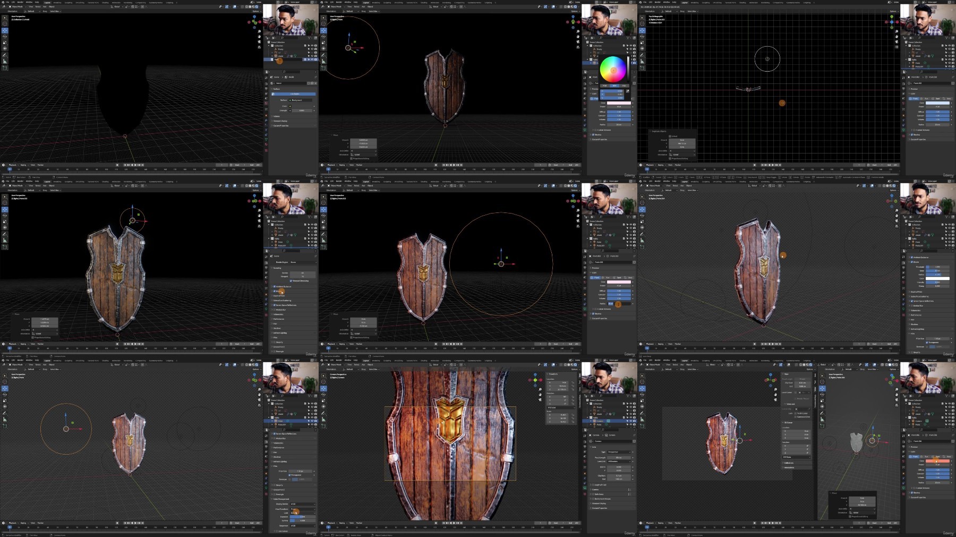Activate the Select Box tool in top-left frame
Viewport: 956px width, 537px height.
(5, 18)
